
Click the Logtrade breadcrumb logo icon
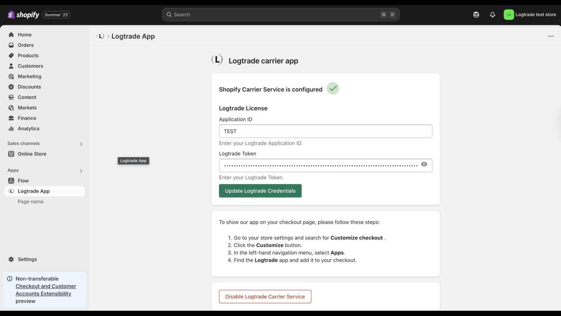pyautogui.click(x=101, y=36)
